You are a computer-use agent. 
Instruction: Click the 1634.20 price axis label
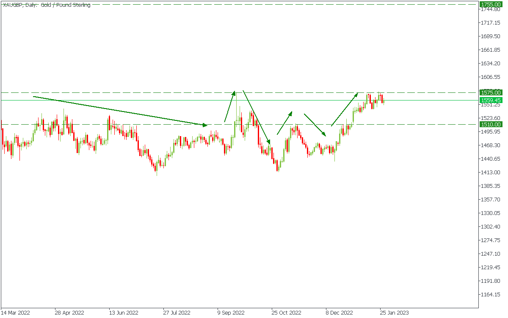[x=491, y=64]
